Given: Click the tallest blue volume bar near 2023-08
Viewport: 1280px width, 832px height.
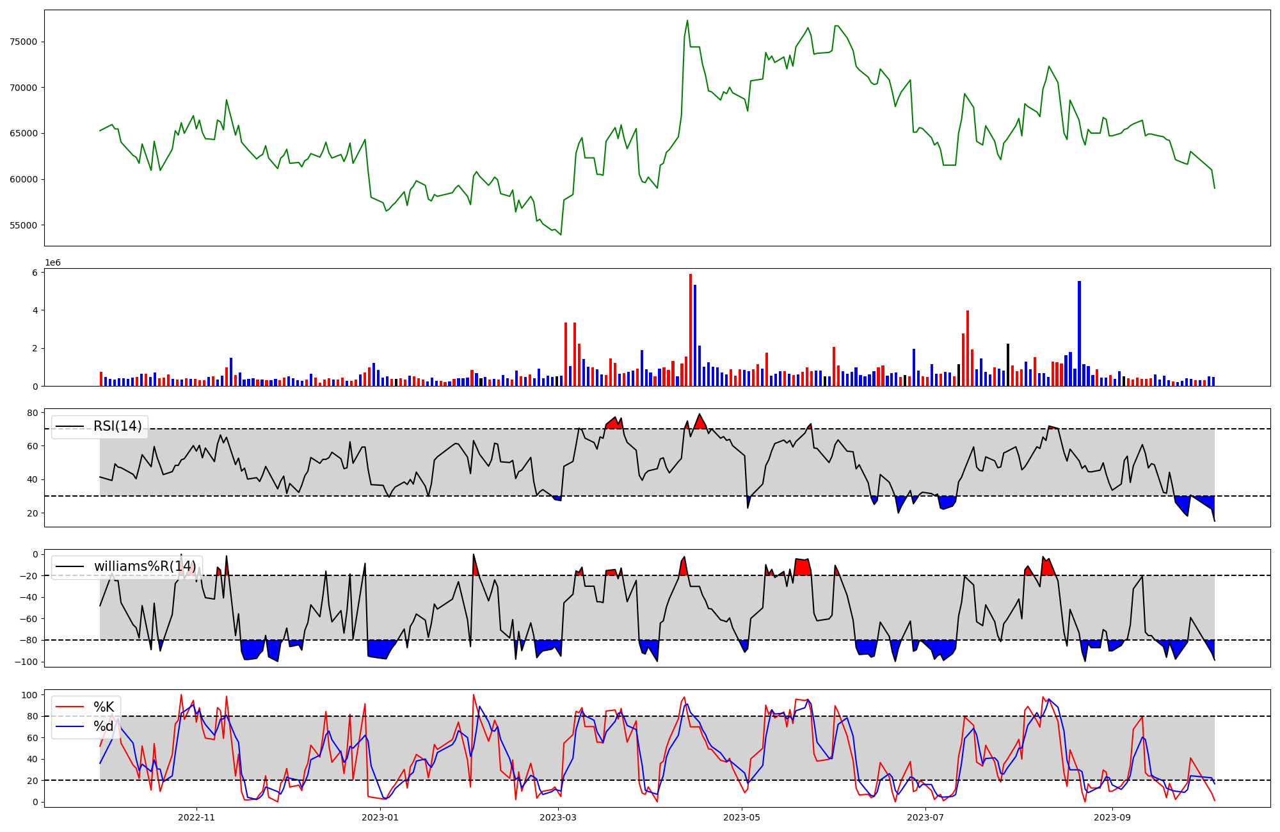Looking at the screenshot, I should point(1079,333).
